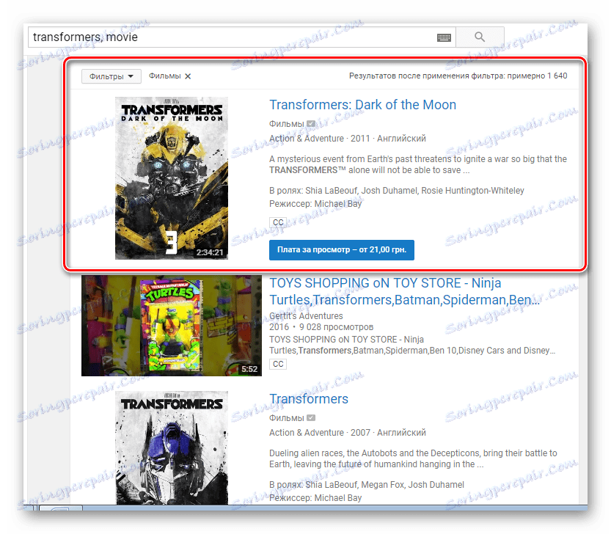Click verified badge next to Dark of the Moon Фильмы

(311, 123)
